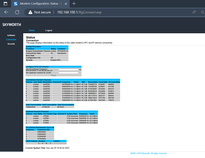The width and height of the screenshot is (205, 158).
Task: Click the Expires column header
Action: click(x=56, y=141)
